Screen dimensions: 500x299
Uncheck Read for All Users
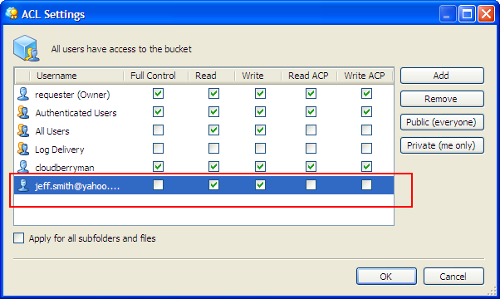[x=213, y=130]
